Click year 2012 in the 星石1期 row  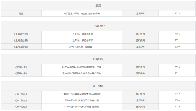point(177,14)
